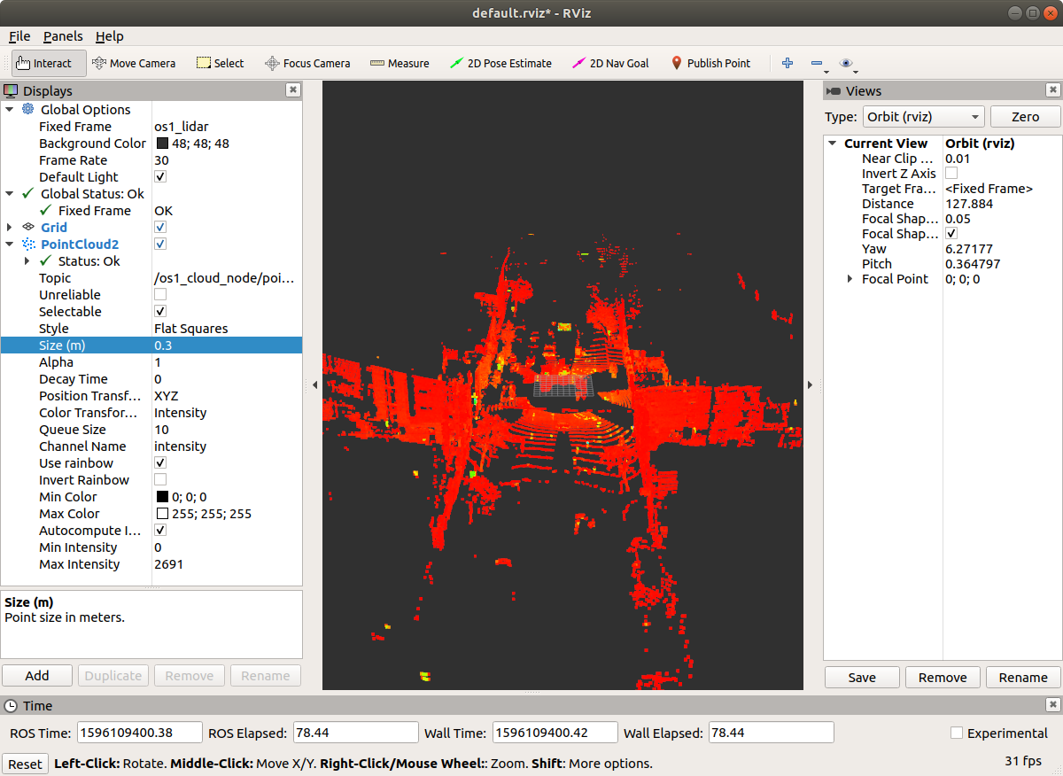Expand the Focal Point property

point(850,278)
